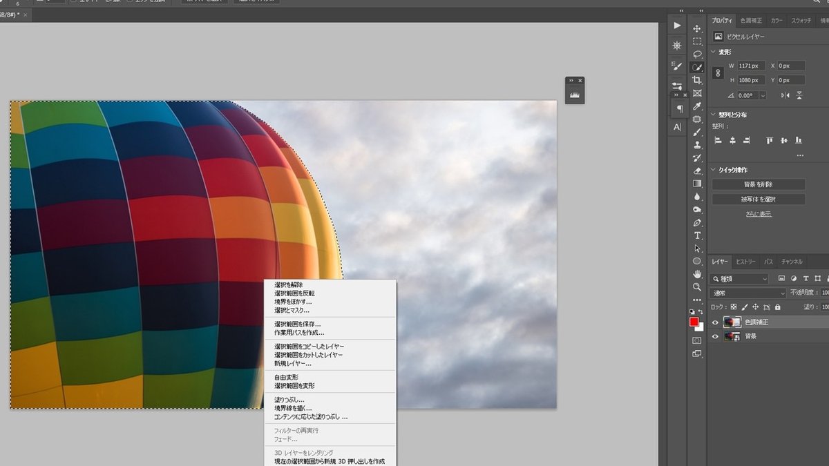Choose 選択範囲を反転 from context menu
The image size is (829, 466).
coord(295,293)
